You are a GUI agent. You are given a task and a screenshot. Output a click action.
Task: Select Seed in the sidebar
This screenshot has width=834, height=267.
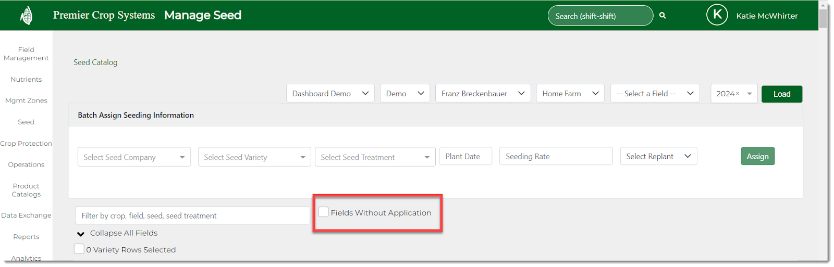point(26,122)
